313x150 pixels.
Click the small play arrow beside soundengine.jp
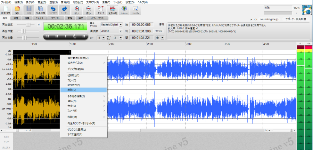[251, 19]
